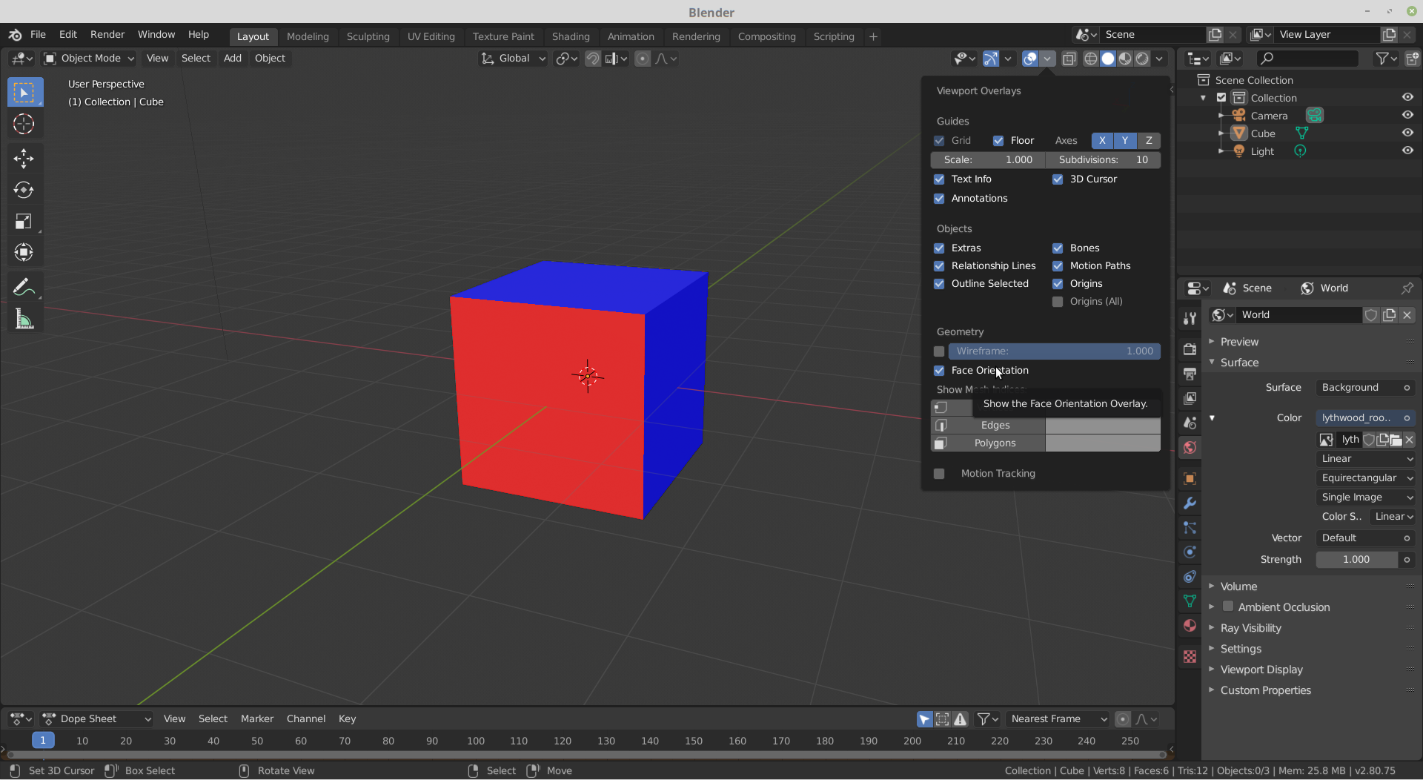
Task: Open the Physics properties tab
Action: [1190, 552]
